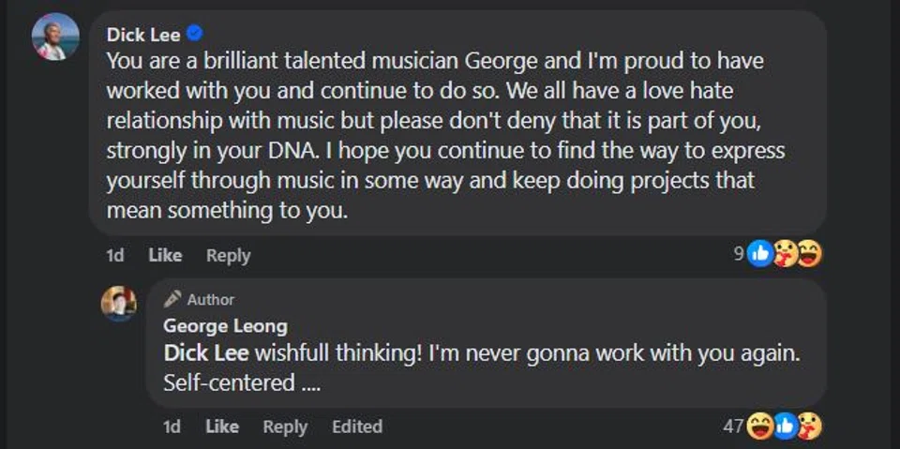Click the thumbs-up reaction icon on George's reply
The height and width of the screenshot is (449, 900).
pyautogui.click(x=785, y=427)
